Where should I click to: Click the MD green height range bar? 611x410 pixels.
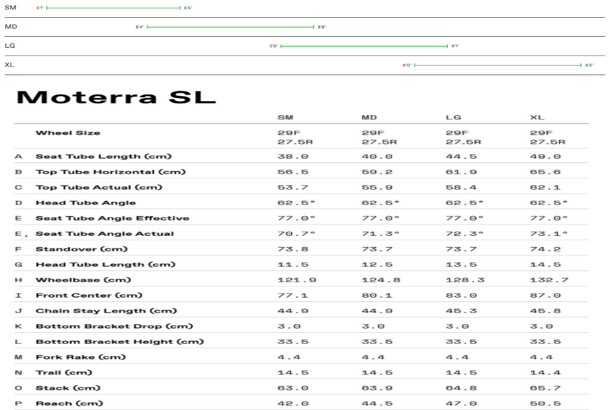click(231, 27)
